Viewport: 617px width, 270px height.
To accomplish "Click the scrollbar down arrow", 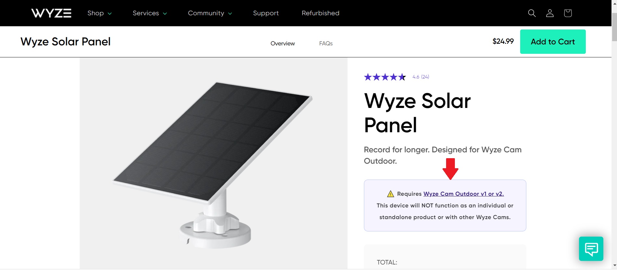I will pyautogui.click(x=614, y=266).
